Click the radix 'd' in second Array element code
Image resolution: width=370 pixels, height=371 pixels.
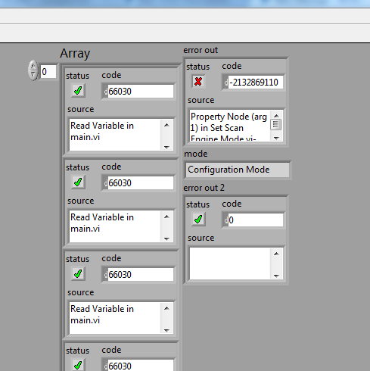[106, 182]
